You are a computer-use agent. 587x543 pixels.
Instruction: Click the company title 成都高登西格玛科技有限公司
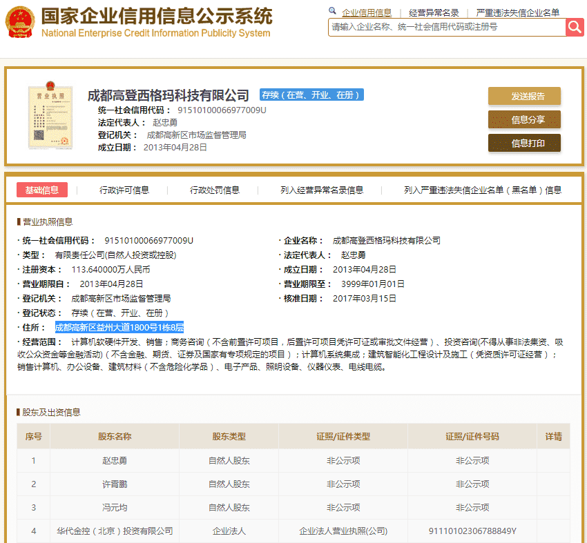click(168, 95)
